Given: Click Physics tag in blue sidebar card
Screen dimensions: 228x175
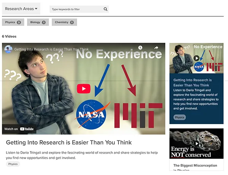Looking at the screenshot, I should click(x=179, y=117).
